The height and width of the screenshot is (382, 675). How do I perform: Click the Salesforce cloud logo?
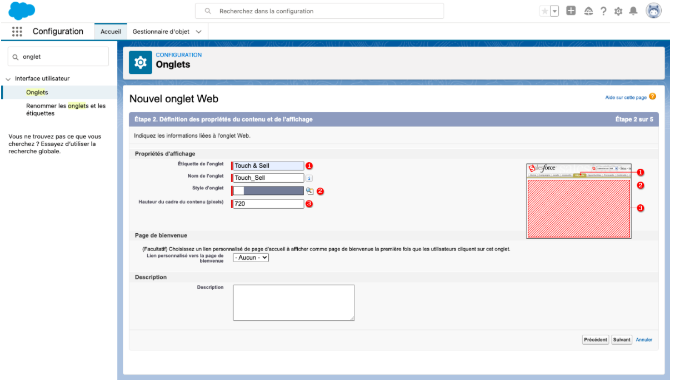(x=22, y=11)
